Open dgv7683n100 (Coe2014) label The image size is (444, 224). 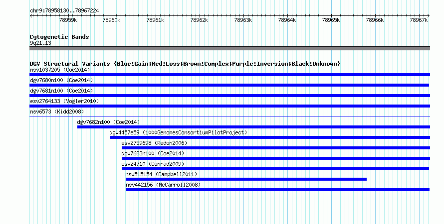(153, 153)
